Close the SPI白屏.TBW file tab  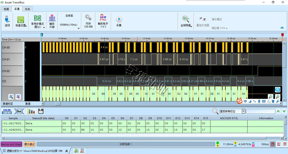(x=67, y=151)
